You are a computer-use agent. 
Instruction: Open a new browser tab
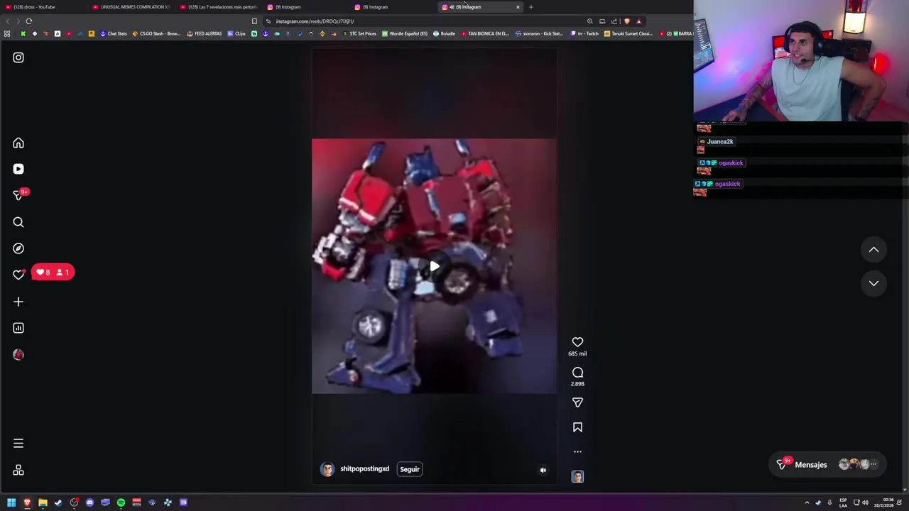coord(530,7)
